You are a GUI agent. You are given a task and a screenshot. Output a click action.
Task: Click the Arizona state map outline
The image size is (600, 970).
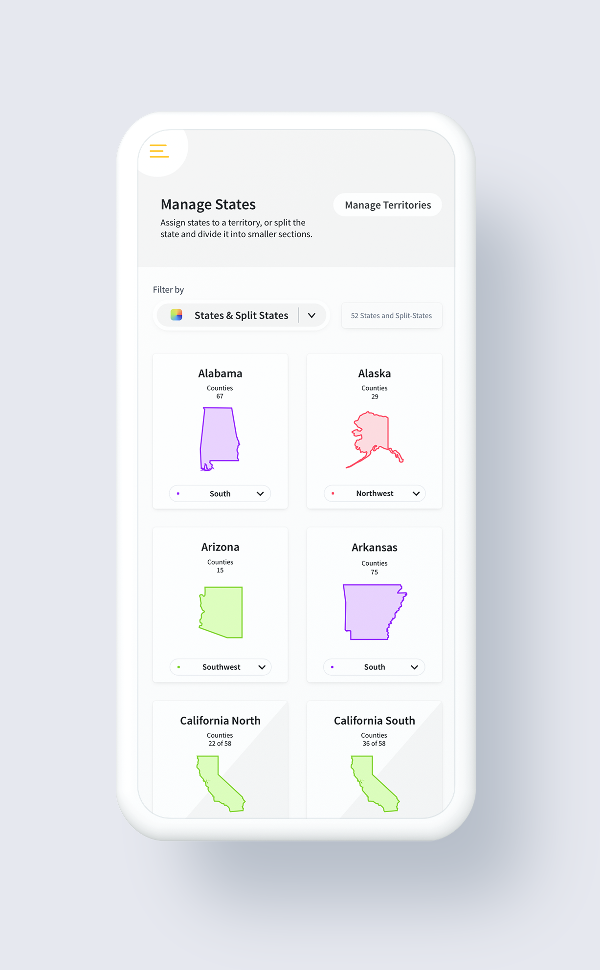pyautogui.click(x=222, y=612)
